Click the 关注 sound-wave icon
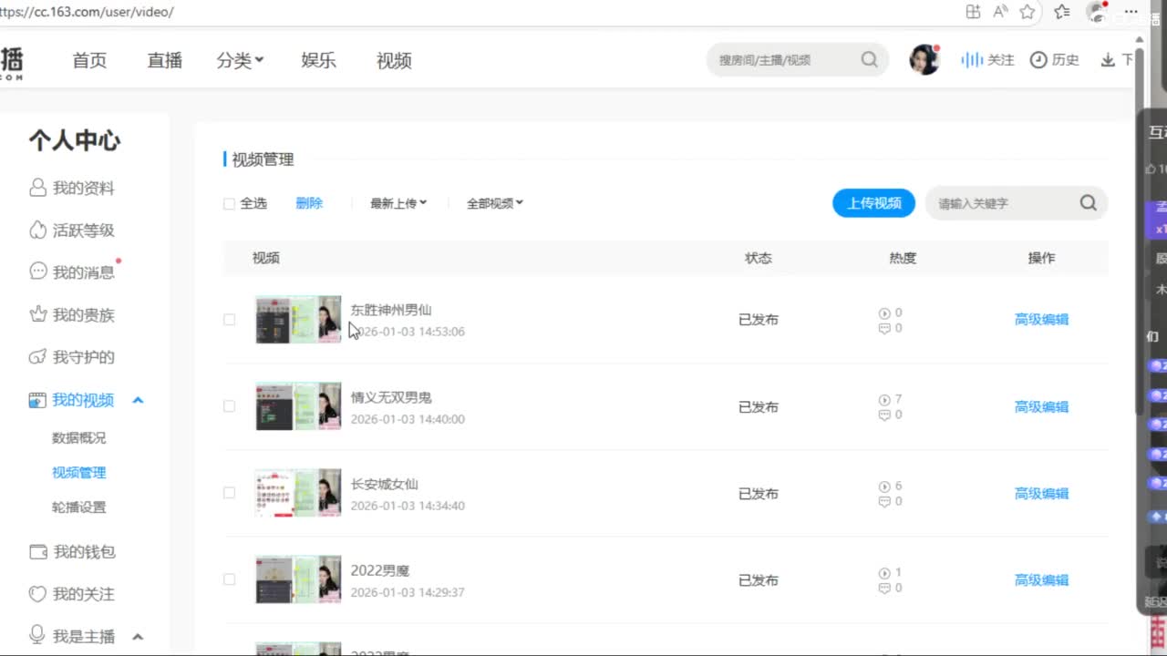Screen dimensions: 1167x656 pyautogui.click(x=972, y=60)
